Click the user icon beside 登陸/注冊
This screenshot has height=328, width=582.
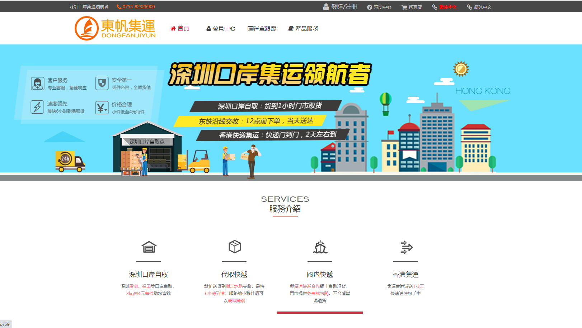point(326,6)
